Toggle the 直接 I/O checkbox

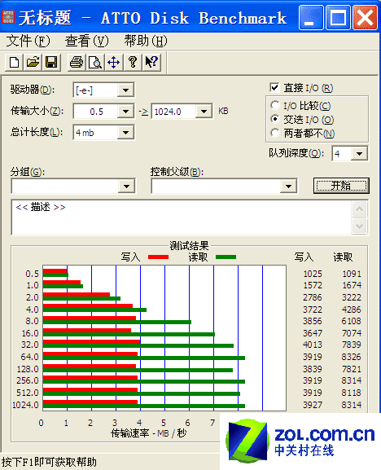tap(274, 87)
